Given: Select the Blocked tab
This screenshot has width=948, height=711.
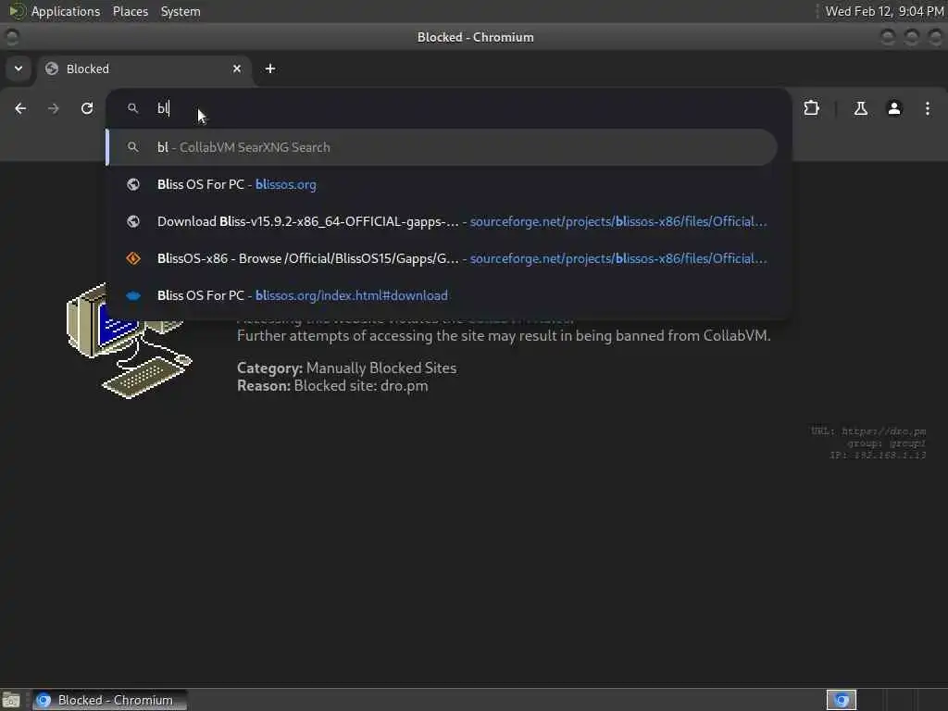Looking at the screenshot, I should (143, 69).
